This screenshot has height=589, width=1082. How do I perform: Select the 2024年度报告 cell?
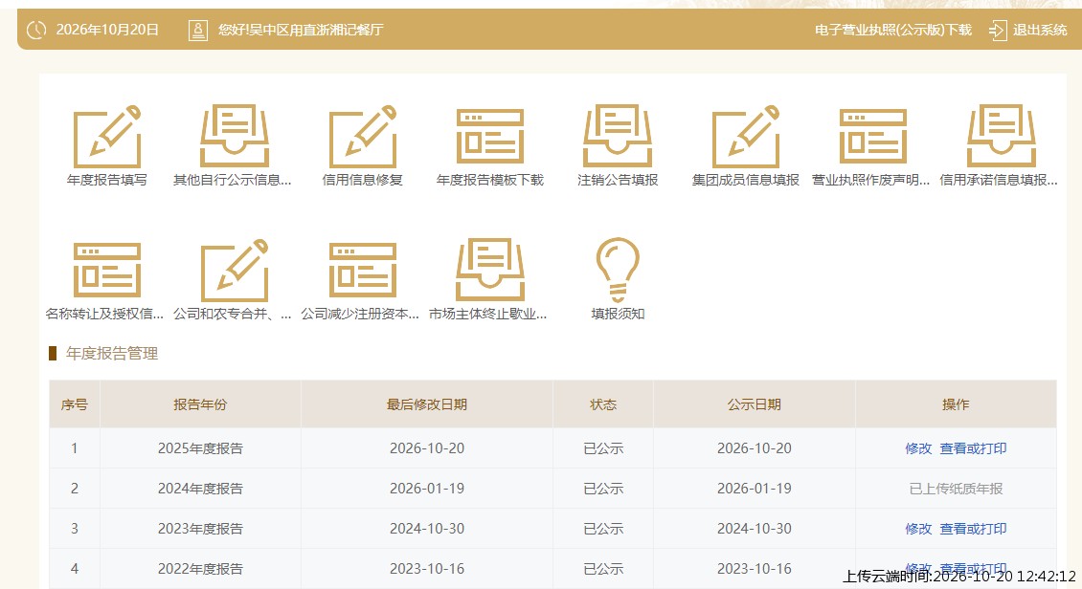point(200,489)
